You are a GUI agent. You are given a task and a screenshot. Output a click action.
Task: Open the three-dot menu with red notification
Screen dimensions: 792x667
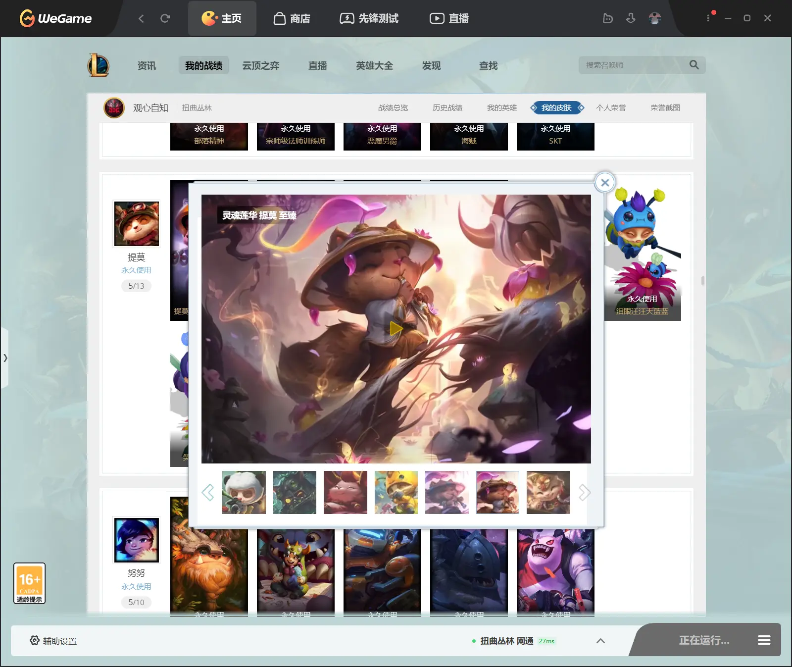pos(708,18)
